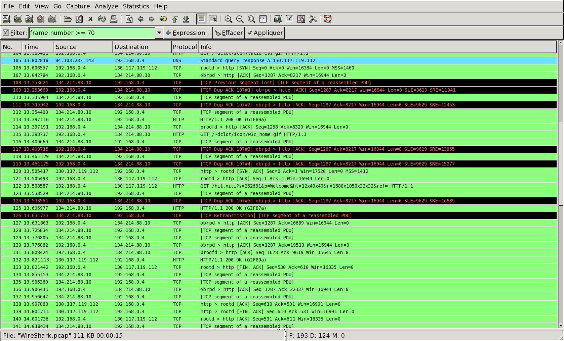Reload the capture file icon
The image size is (564, 341).
(102, 19)
